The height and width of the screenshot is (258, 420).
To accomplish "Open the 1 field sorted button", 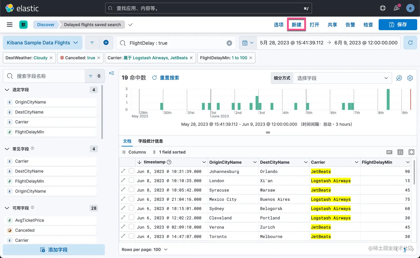I will pos(169,152).
